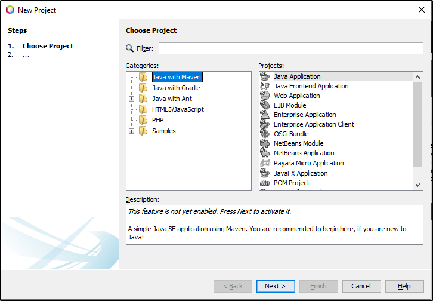Select OSGi Bundle project type

click(x=291, y=134)
